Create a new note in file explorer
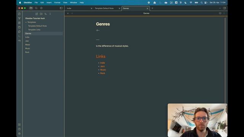The width and height of the screenshot is (244, 137). 37,14
